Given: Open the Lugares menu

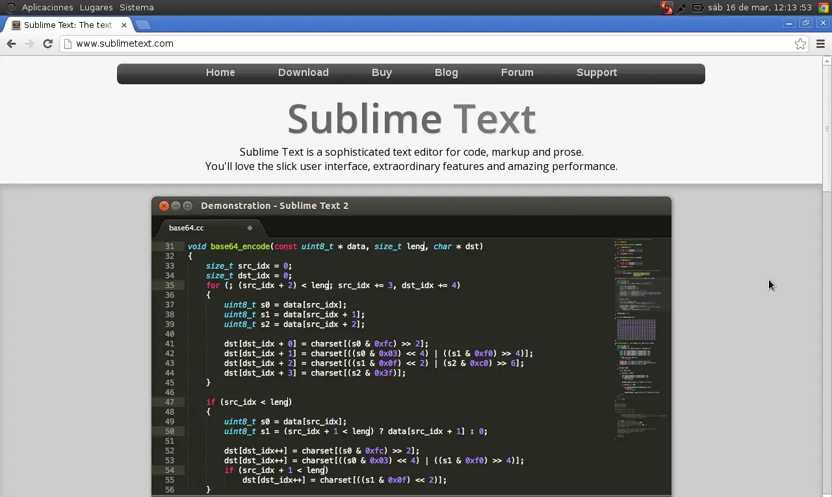Looking at the screenshot, I should pyautogui.click(x=96, y=8).
